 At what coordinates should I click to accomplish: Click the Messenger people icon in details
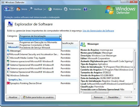point(83,44)
